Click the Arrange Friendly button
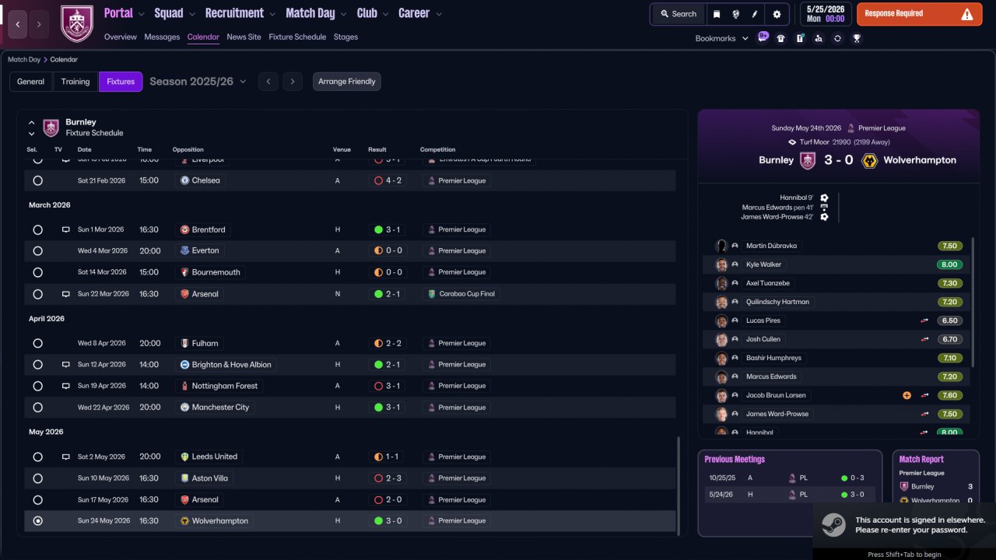 pos(347,82)
